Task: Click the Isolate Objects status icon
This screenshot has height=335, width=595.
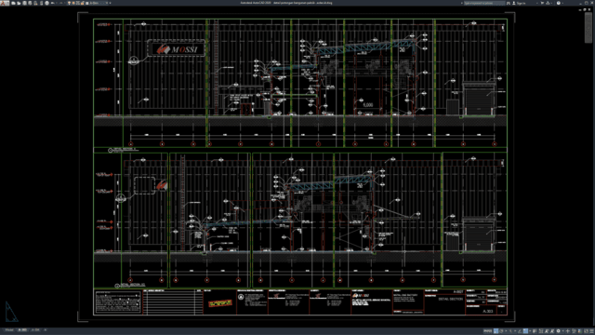Action: (x=574, y=331)
